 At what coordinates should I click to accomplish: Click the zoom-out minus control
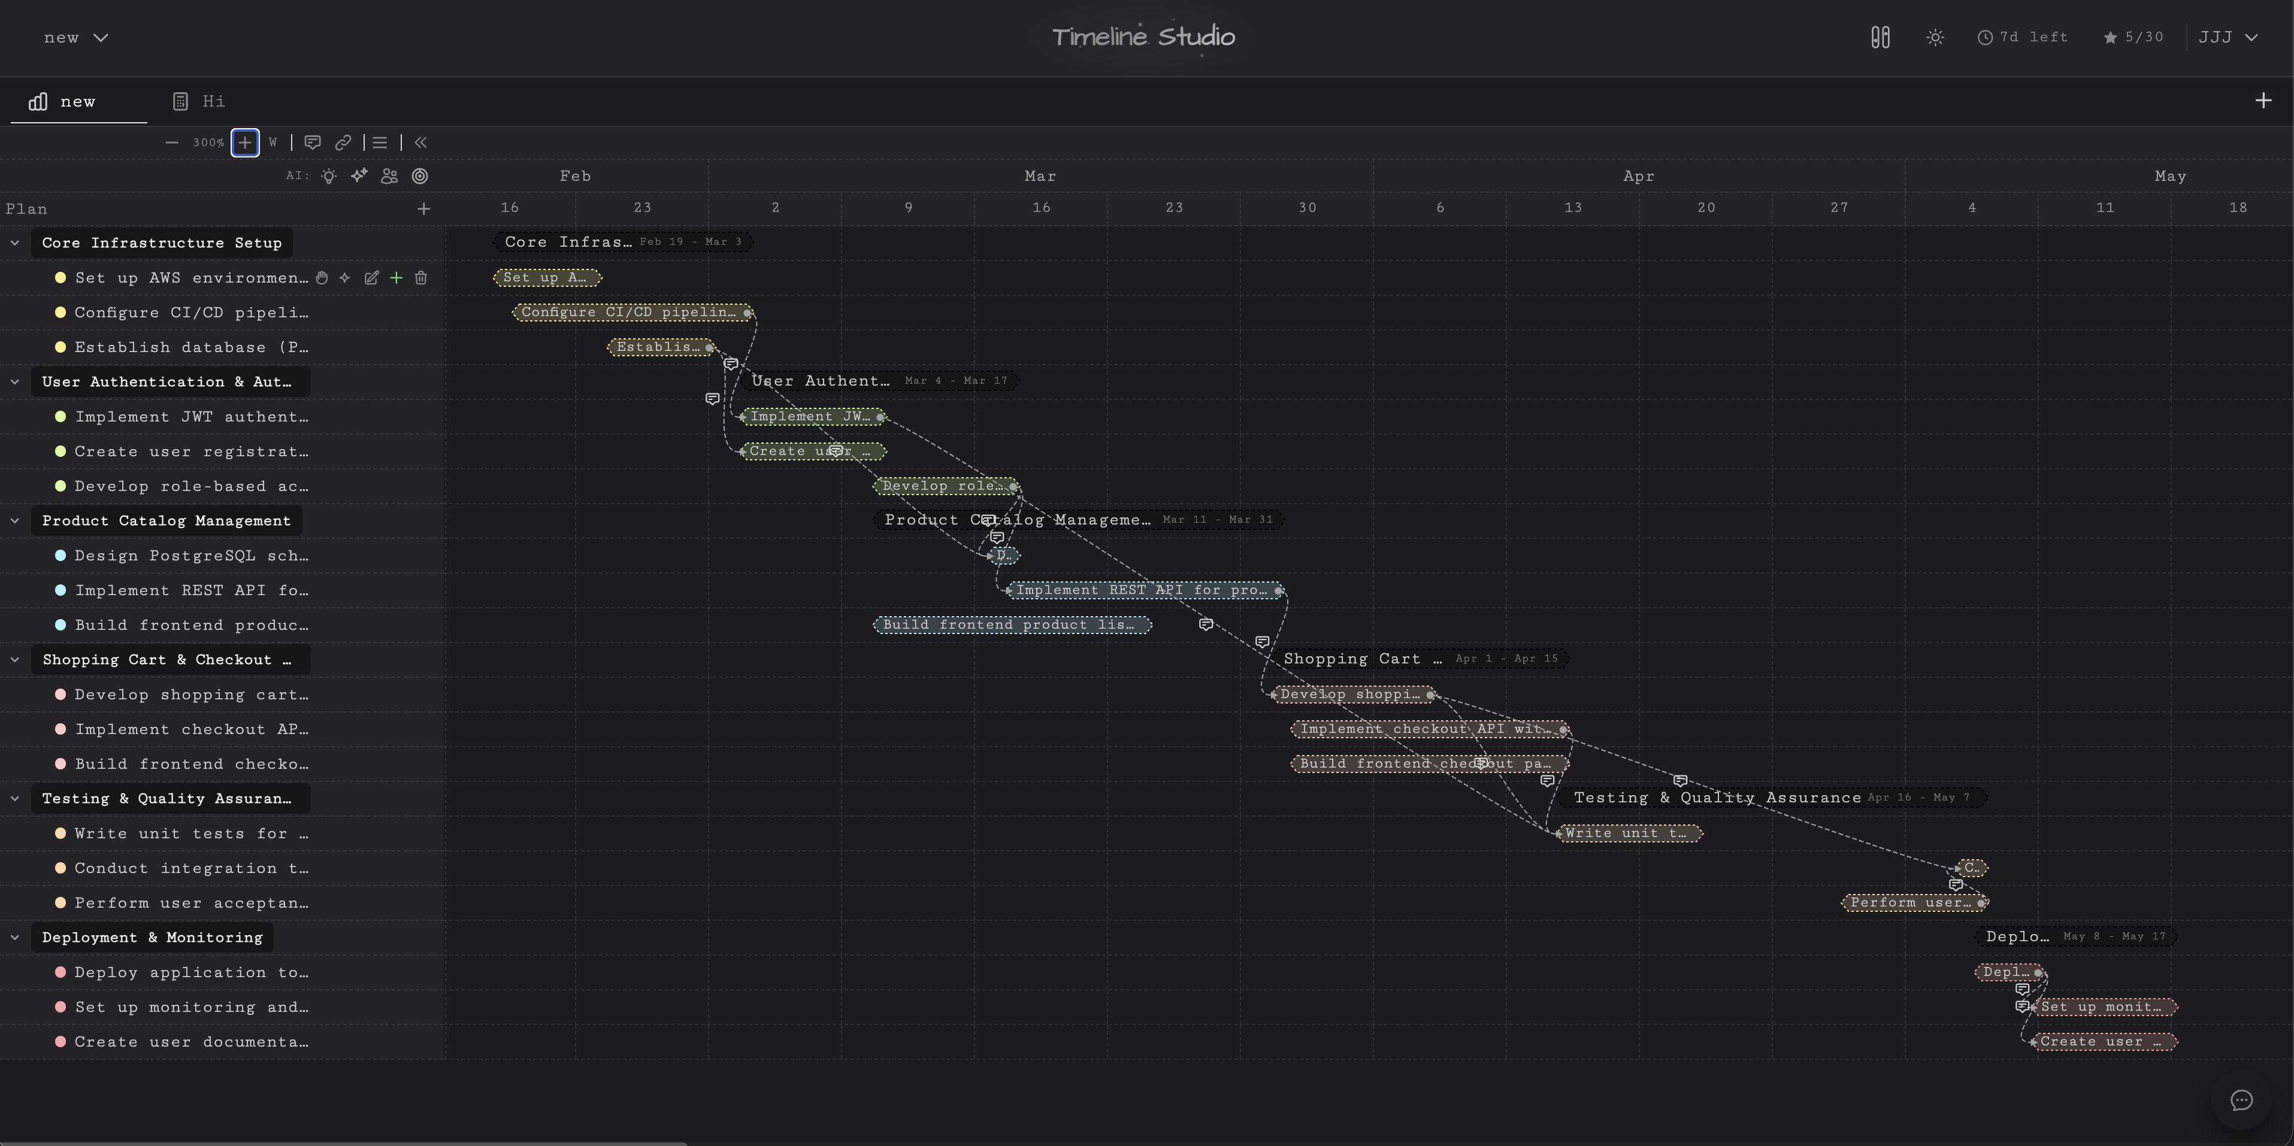[172, 143]
